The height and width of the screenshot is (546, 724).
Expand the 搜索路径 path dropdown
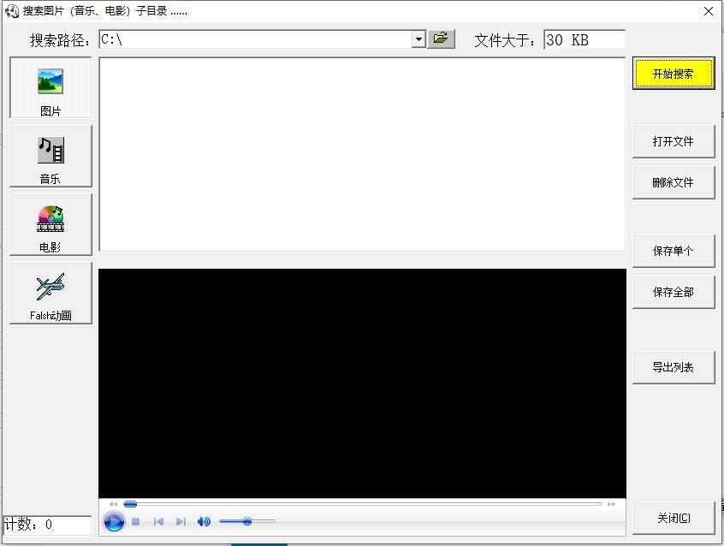click(418, 39)
